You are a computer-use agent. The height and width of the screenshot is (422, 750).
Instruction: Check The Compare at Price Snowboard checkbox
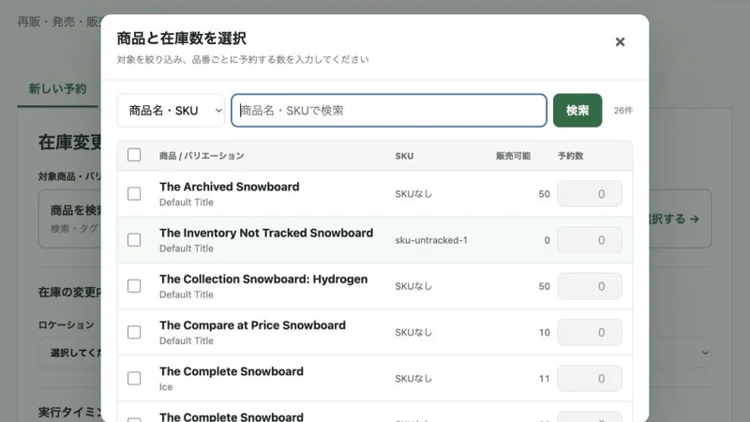(x=134, y=332)
